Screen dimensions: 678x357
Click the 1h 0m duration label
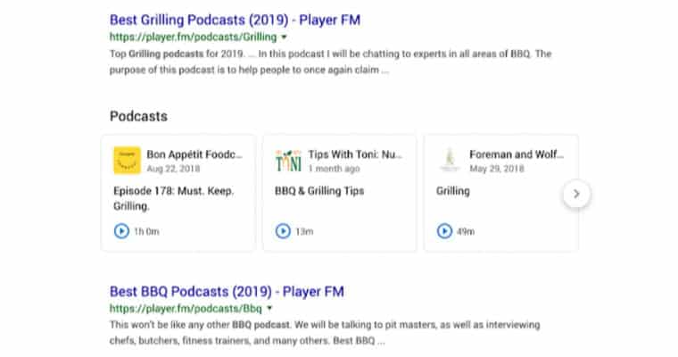click(x=146, y=231)
